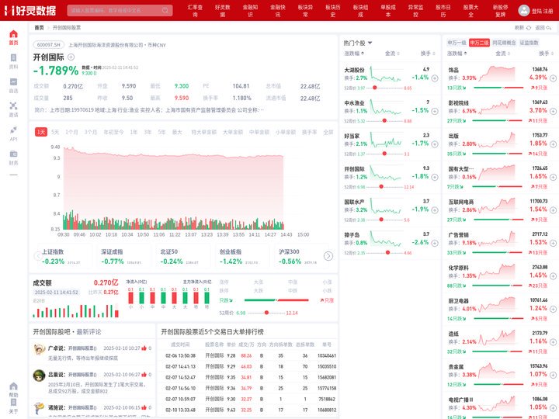Image resolution: width=559 pixels, height=419 pixels.
Task: Add 化学原料 sector with its plus icon
Action: tap(553, 275)
